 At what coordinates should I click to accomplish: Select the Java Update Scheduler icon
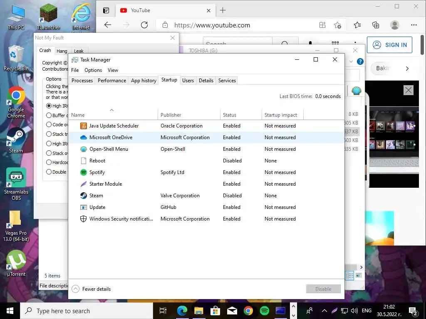[x=84, y=126]
